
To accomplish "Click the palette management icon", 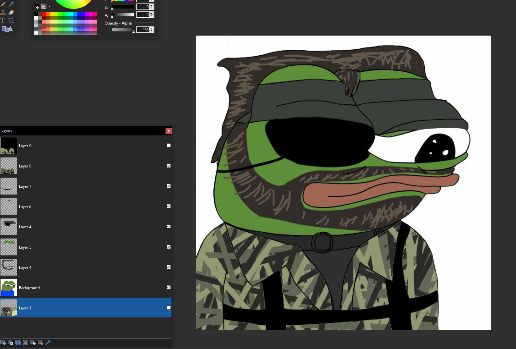I will point(44,6).
